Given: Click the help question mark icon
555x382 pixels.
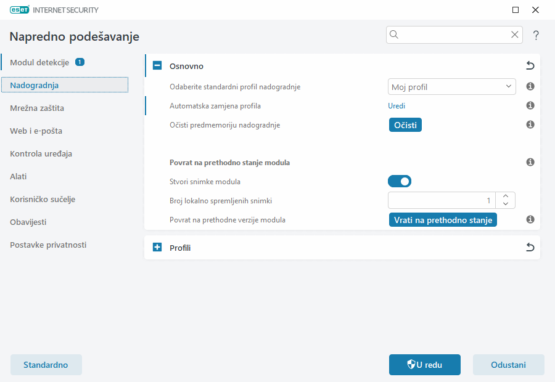Looking at the screenshot, I should coord(536,35).
